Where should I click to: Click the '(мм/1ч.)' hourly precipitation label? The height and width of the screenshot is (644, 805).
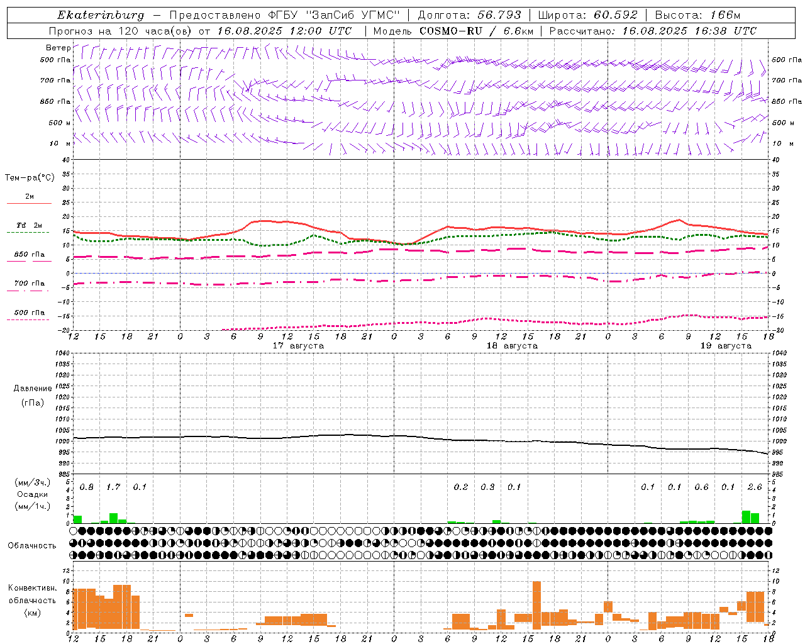point(33,506)
